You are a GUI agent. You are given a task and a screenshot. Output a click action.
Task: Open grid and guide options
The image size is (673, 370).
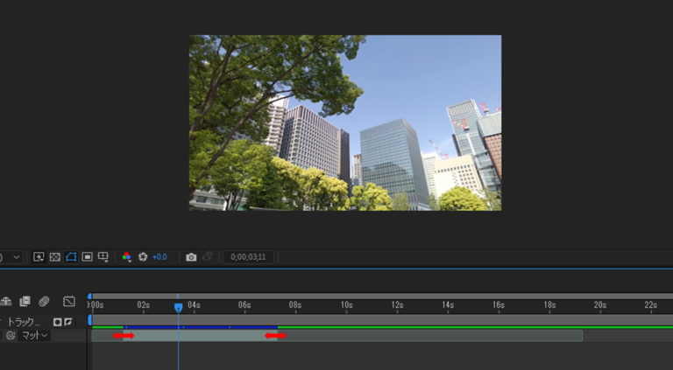103,257
